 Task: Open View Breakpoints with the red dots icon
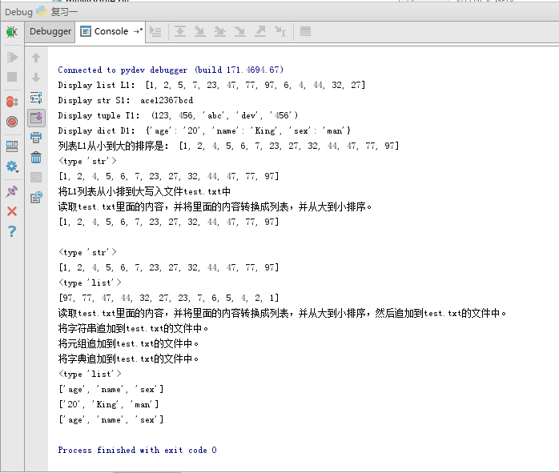point(12,102)
